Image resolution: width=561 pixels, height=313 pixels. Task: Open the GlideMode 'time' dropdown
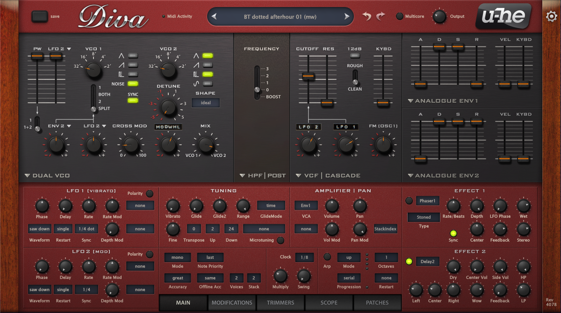click(271, 205)
